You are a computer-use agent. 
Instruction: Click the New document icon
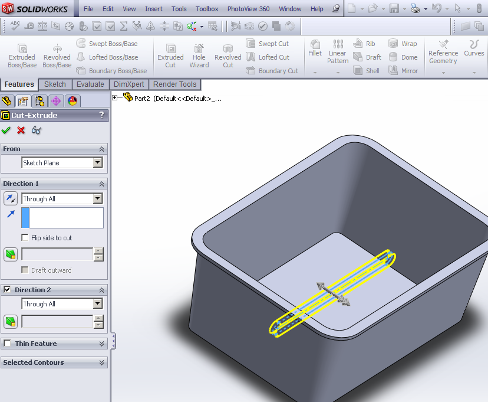click(x=352, y=8)
